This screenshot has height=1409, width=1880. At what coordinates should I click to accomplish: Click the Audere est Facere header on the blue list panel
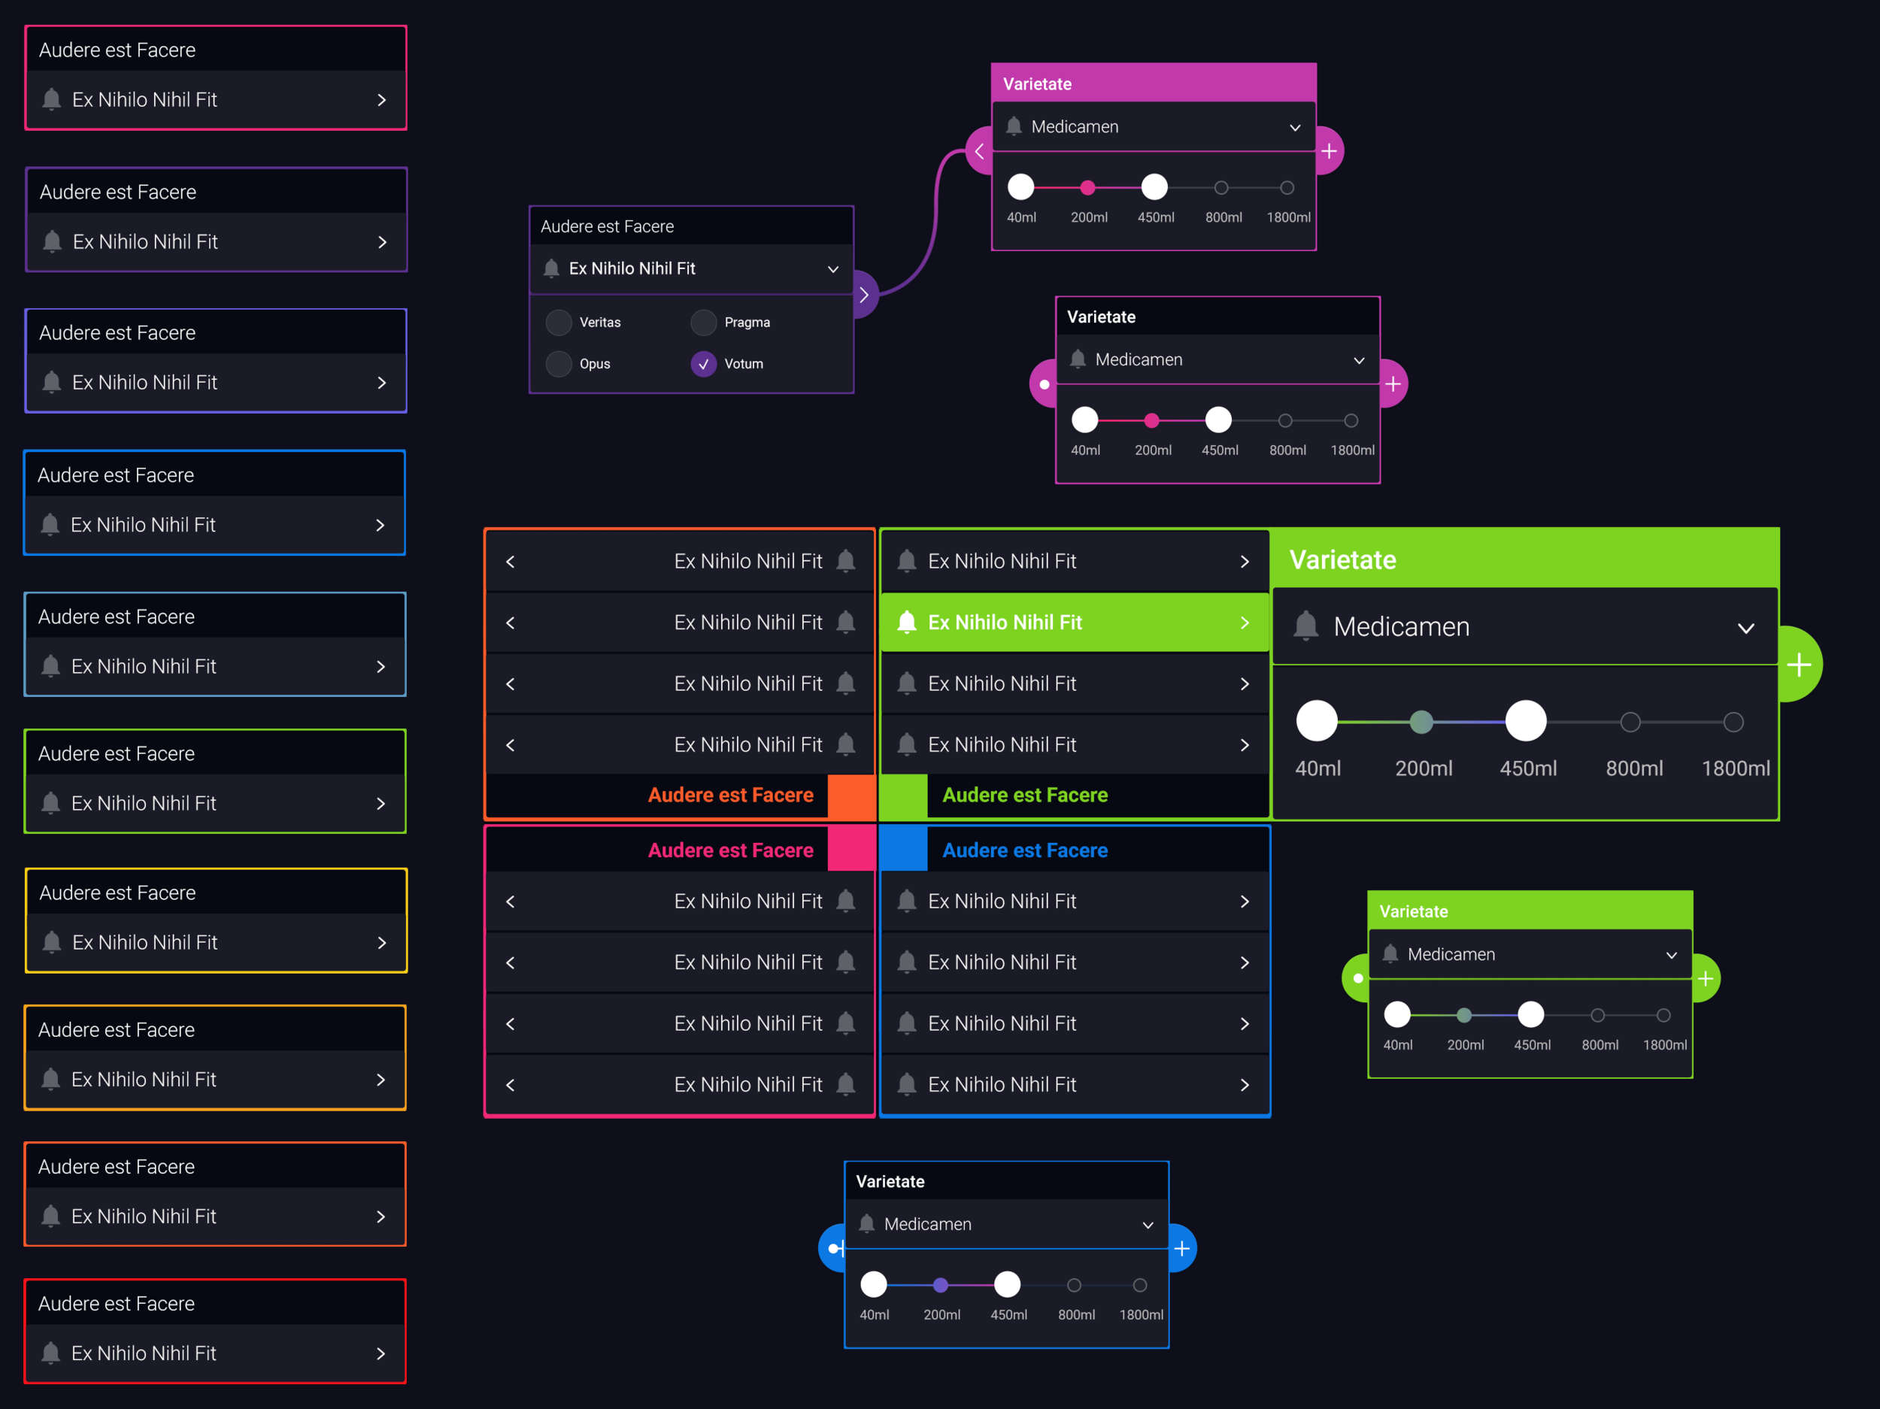point(1024,850)
